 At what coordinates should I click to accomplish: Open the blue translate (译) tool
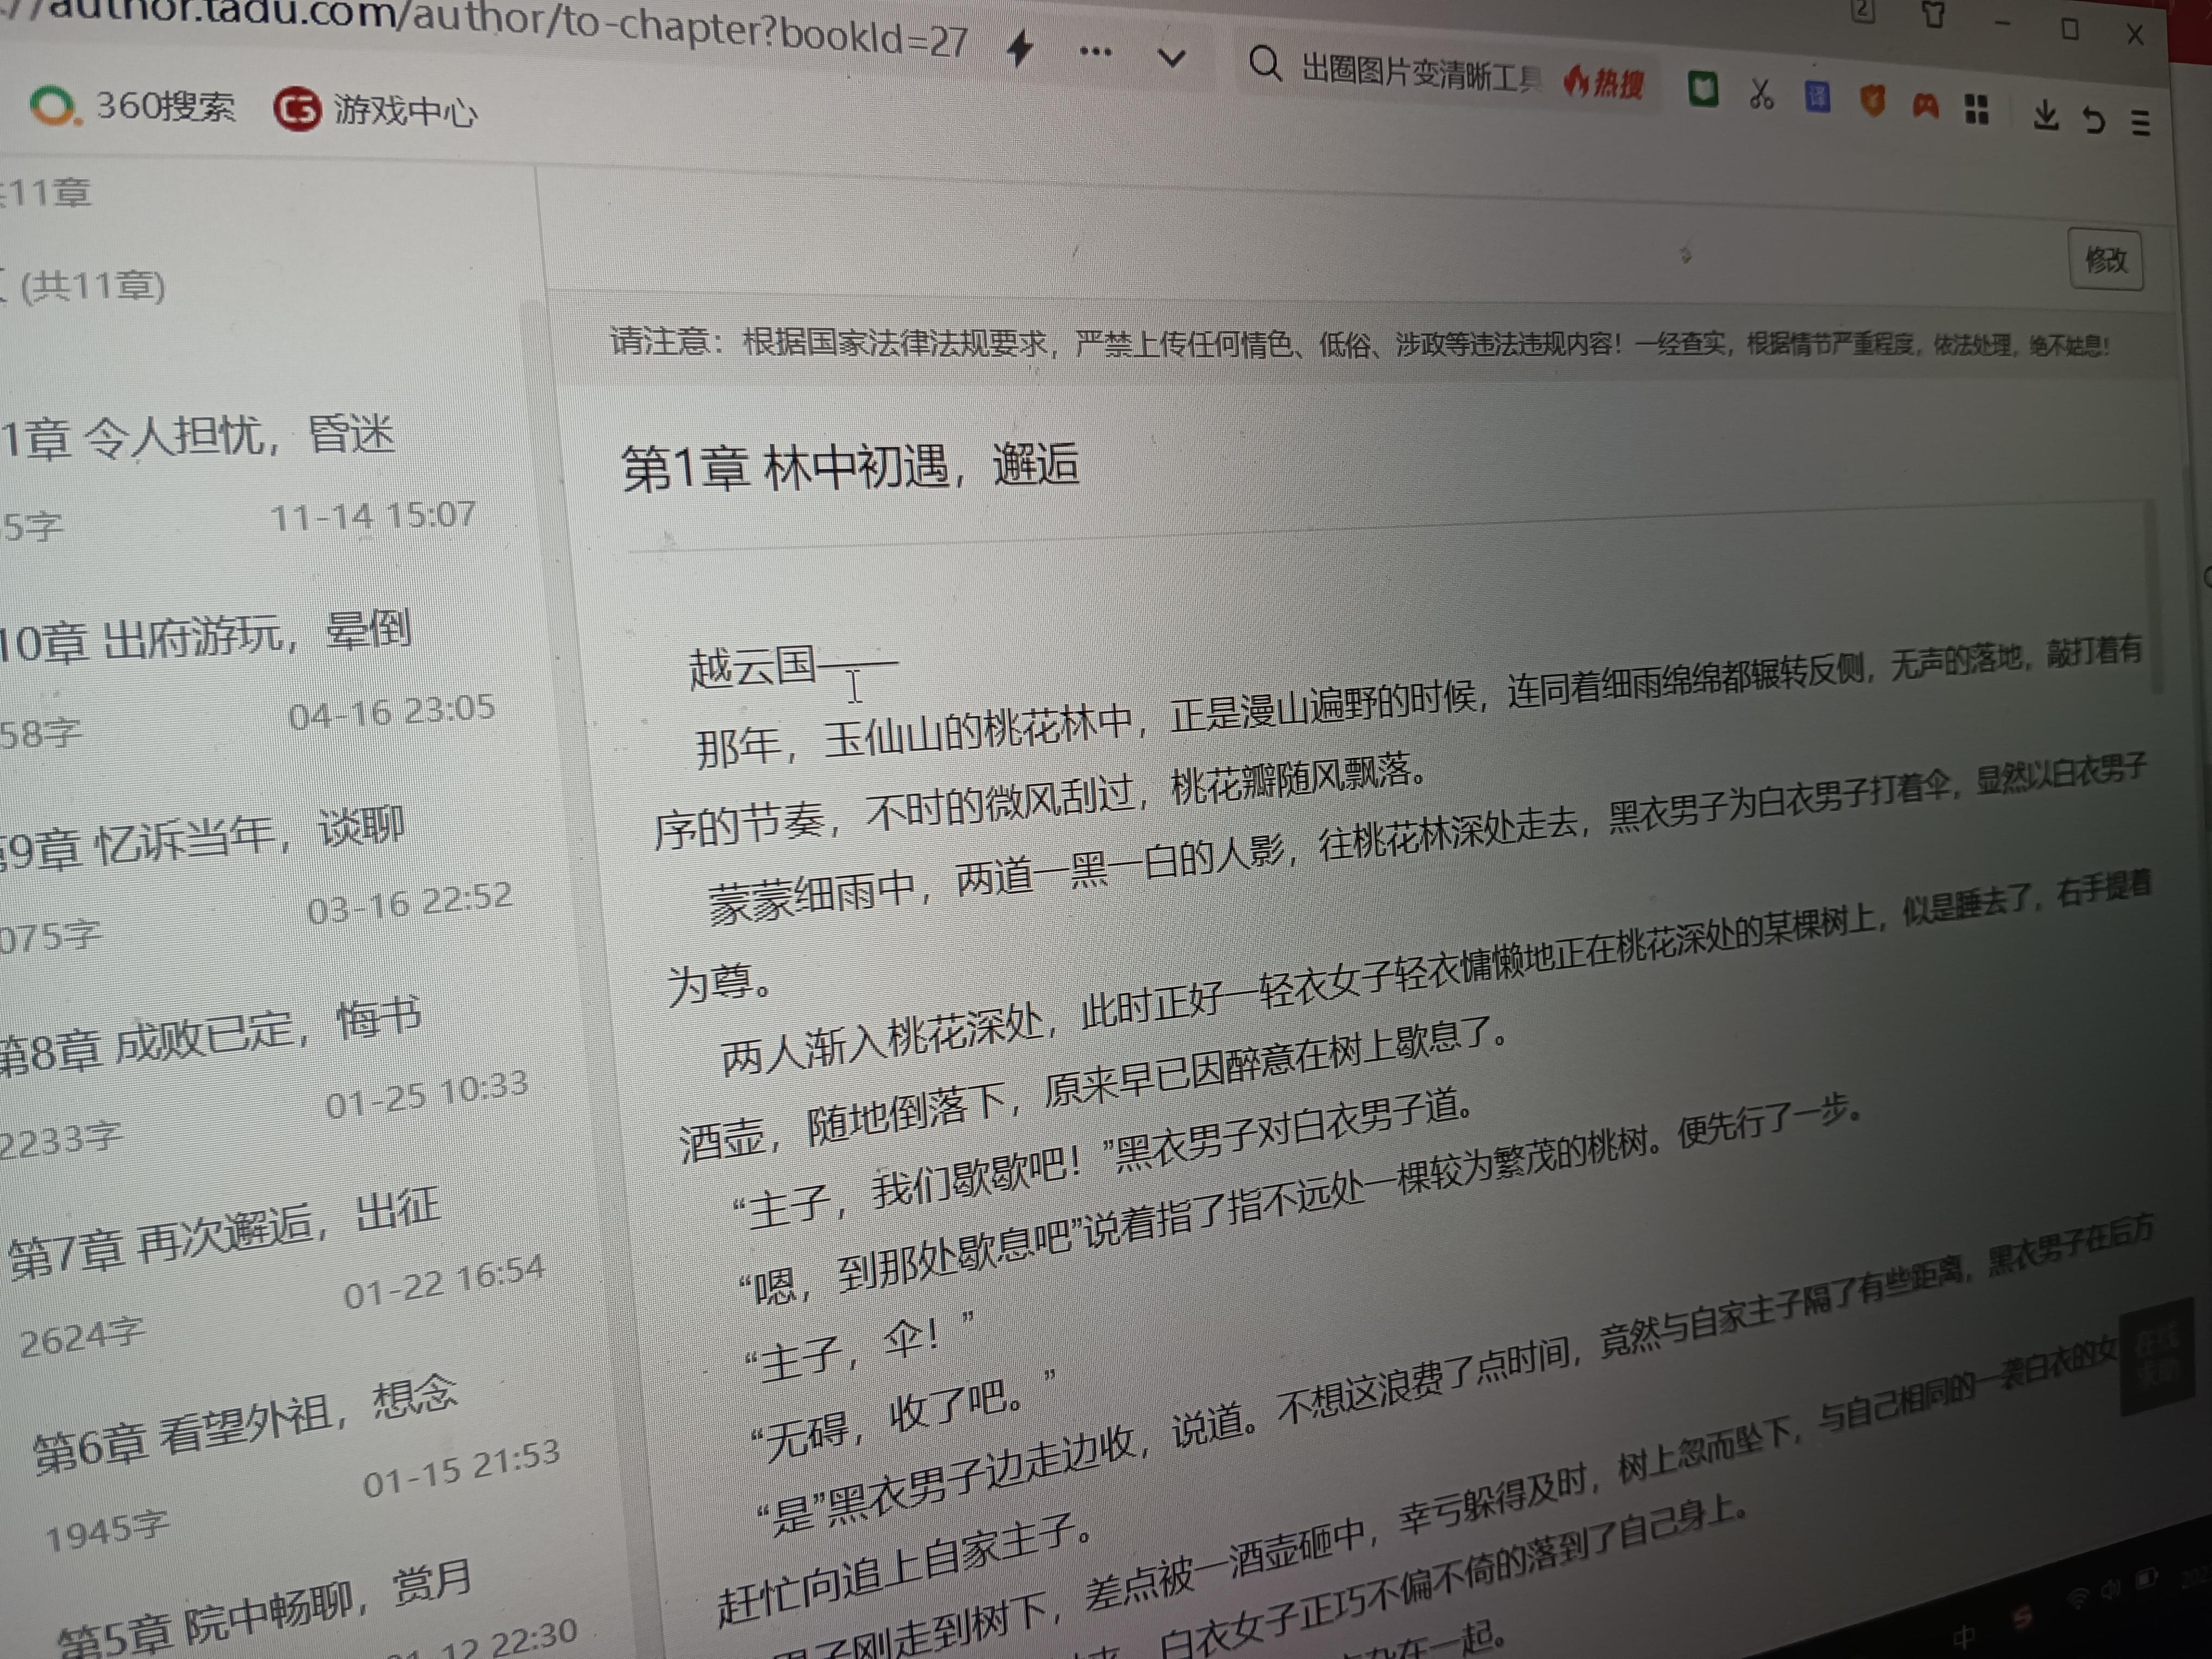(x=1818, y=98)
